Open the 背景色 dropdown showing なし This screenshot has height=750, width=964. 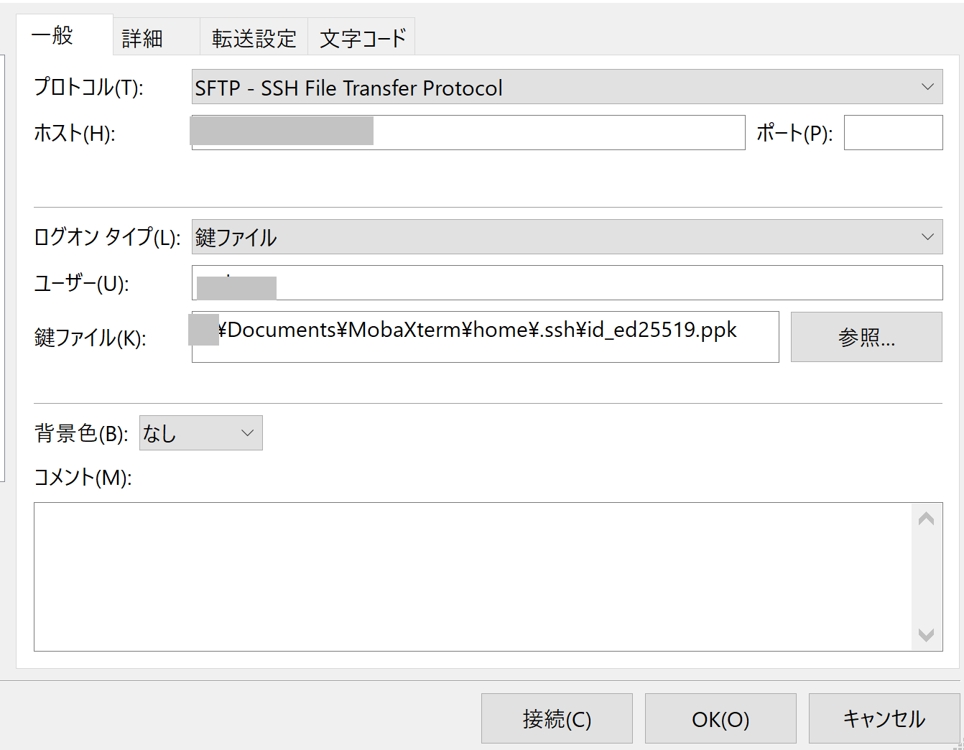pos(200,432)
